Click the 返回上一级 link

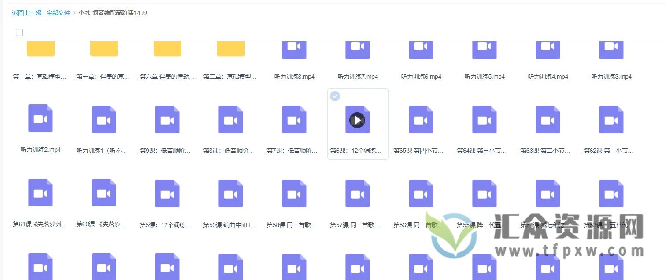26,13
